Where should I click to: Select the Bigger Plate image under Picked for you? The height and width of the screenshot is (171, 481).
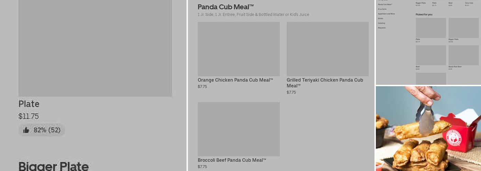463,28
